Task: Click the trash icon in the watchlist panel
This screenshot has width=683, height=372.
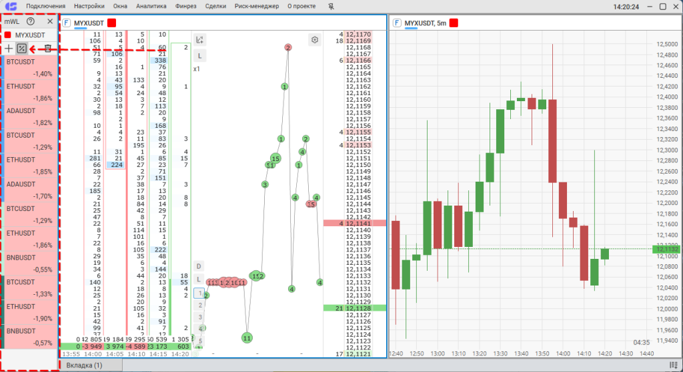Action: pyautogui.click(x=47, y=49)
